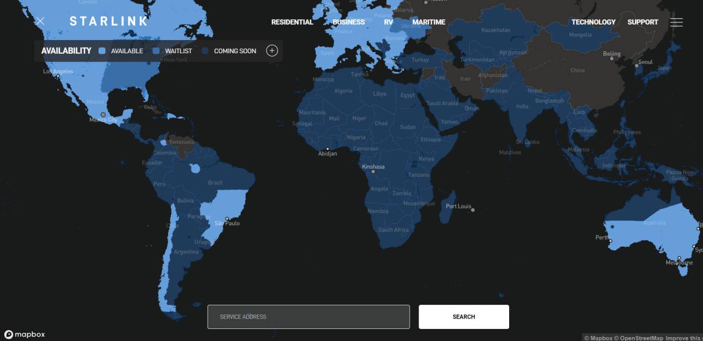Click the Angola country label
The image size is (703, 341).
tap(380, 189)
